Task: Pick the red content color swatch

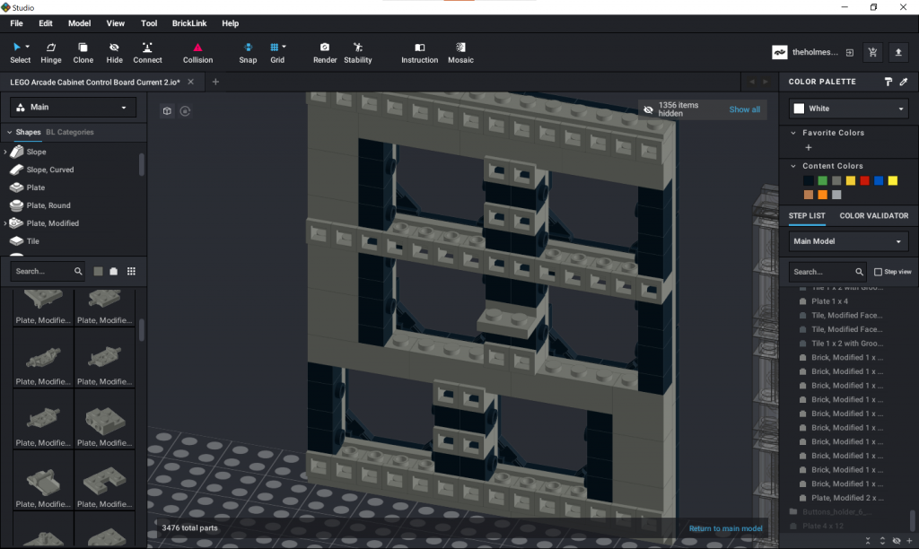Action: coord(864,180)
